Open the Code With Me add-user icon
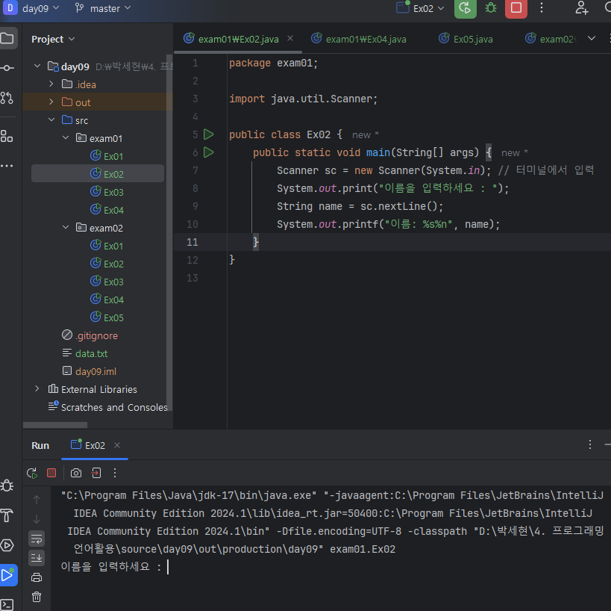611x611 pixels. (x=582, y=8)
